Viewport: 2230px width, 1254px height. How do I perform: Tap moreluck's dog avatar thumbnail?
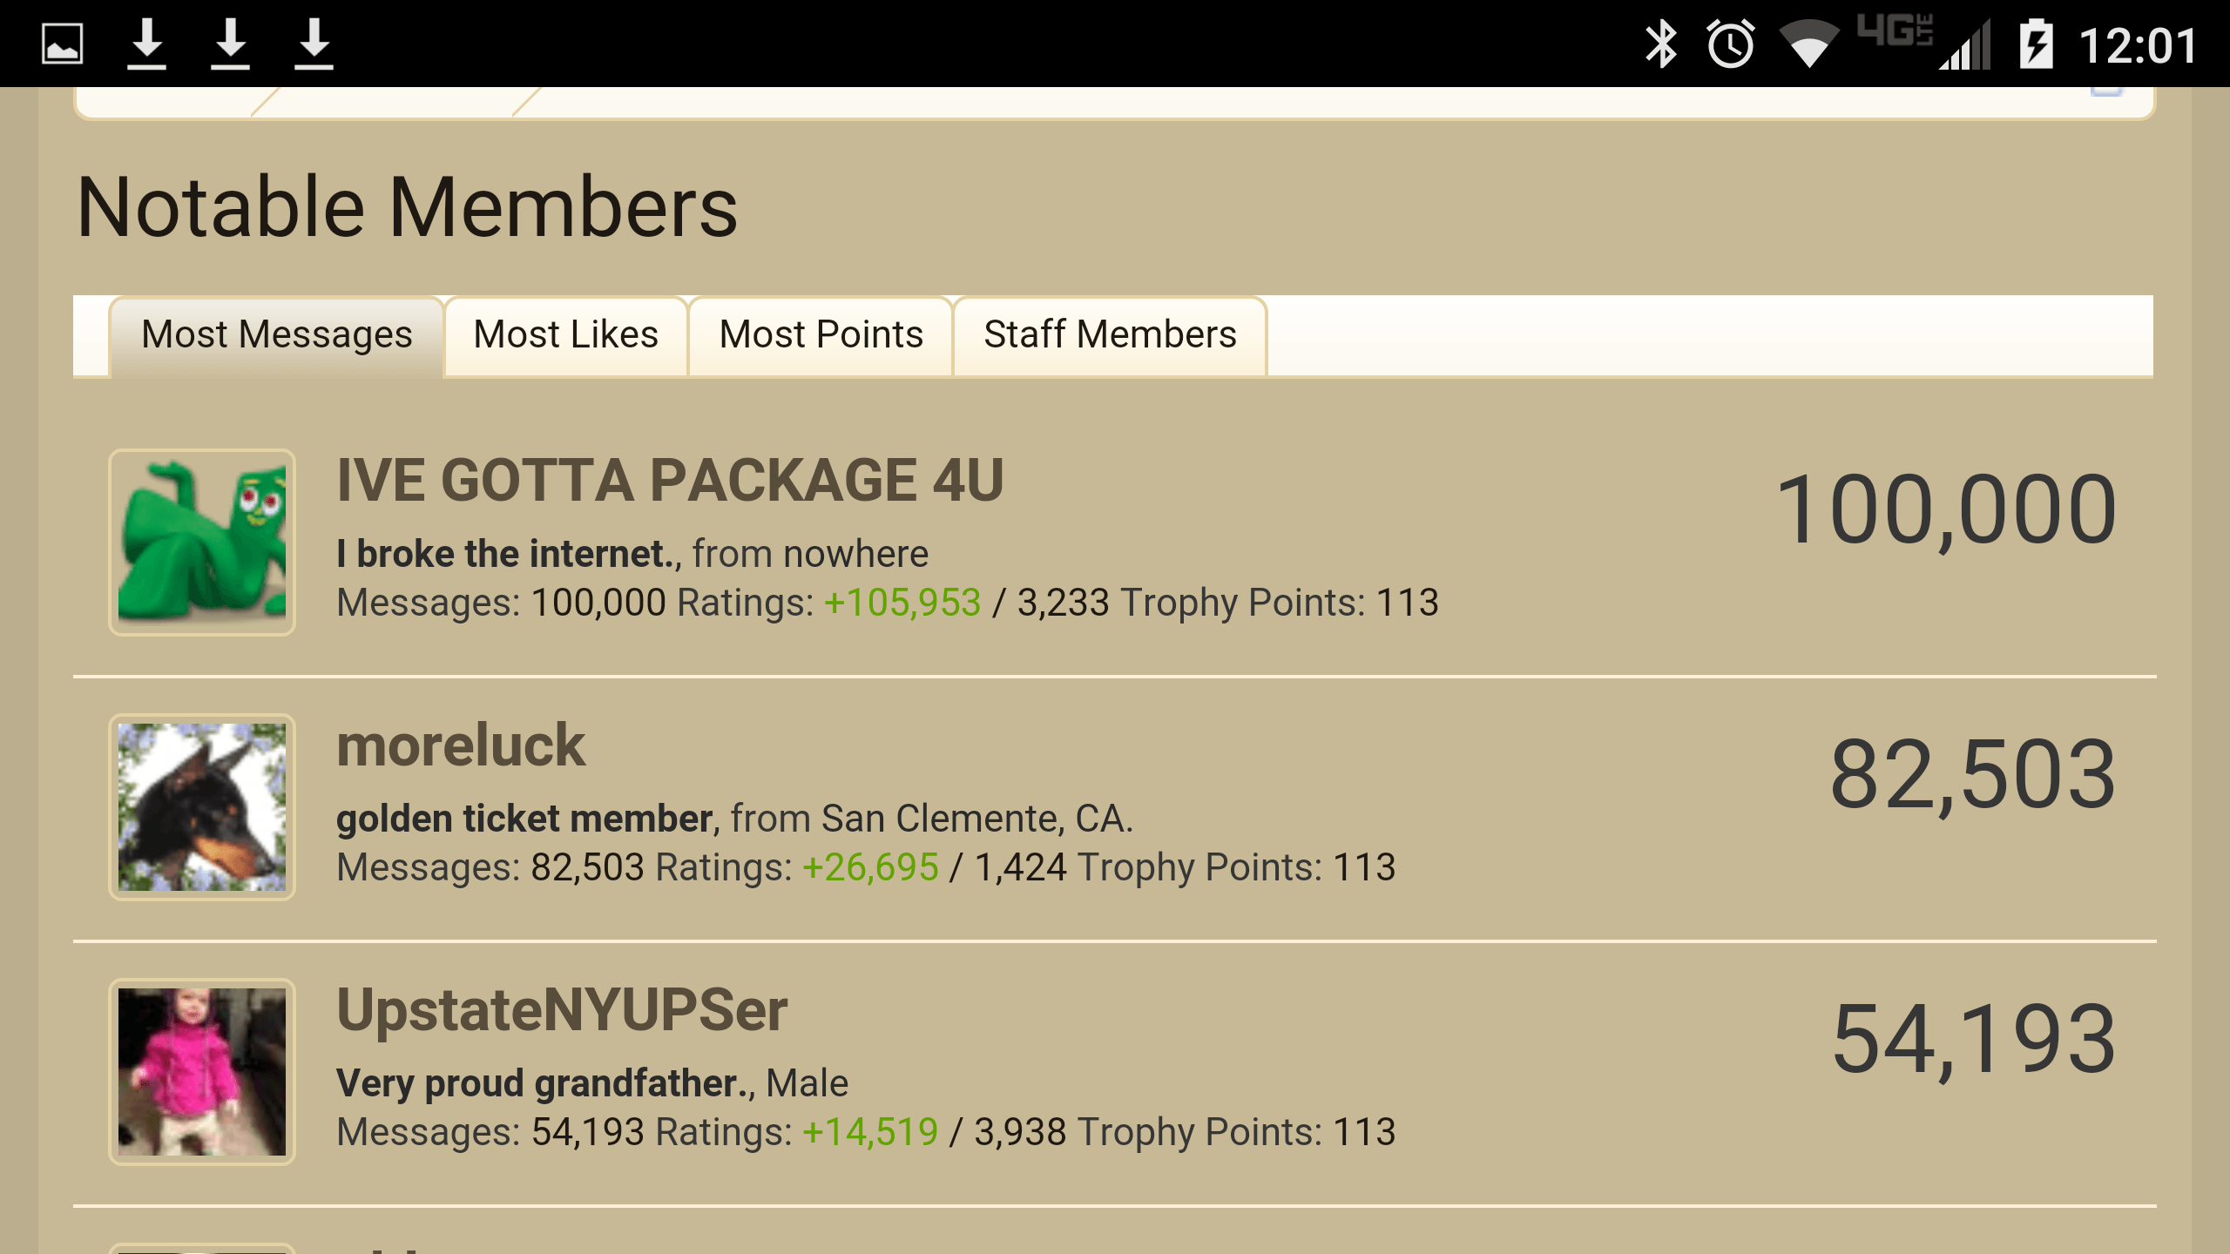[x=202, y=807]
